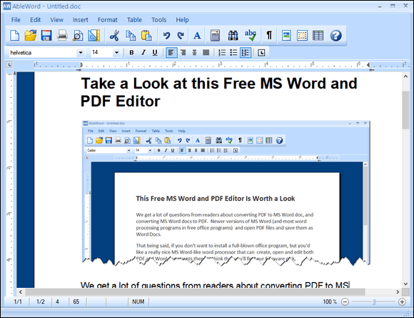Image resolution: width=414 pixels, height=318 pixels.
Task: Apply a numbered list
Action: pyautogui.click(x=222, y=53)
